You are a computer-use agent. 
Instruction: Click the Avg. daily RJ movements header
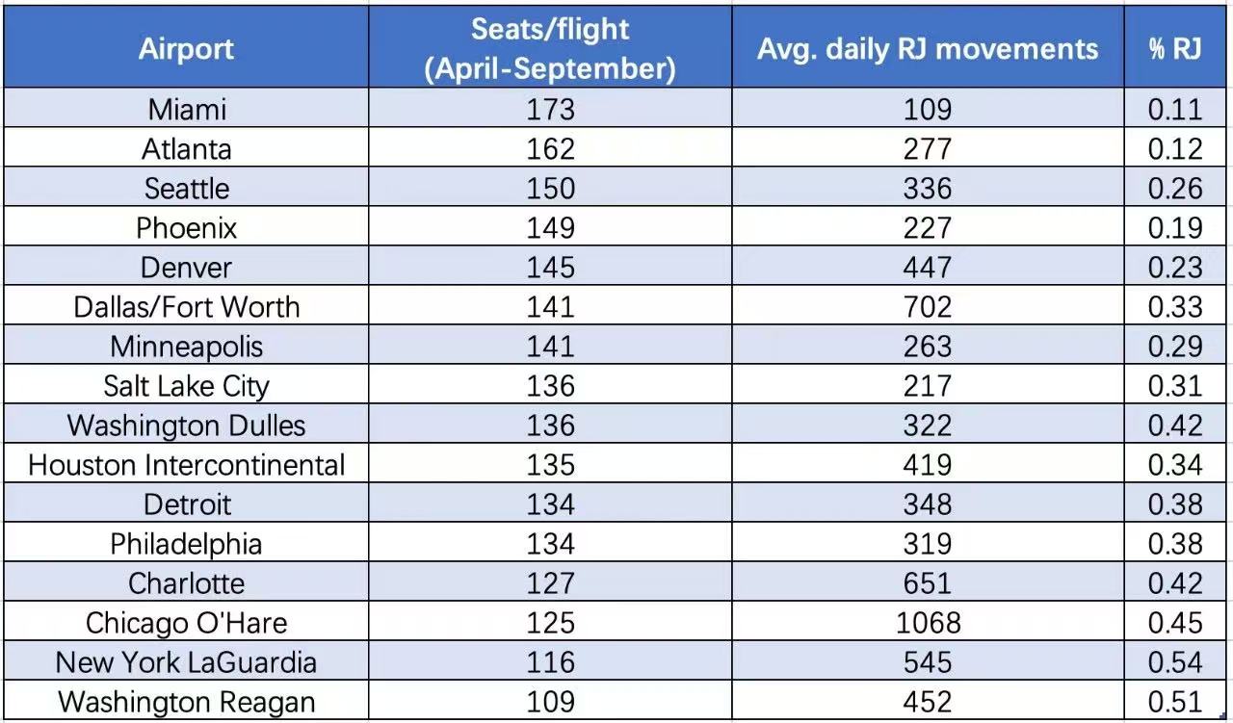click(927, 49)
